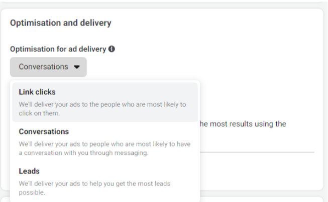
Task: Click the Optimisation for ad delivery label
Action: coord(58,49)
